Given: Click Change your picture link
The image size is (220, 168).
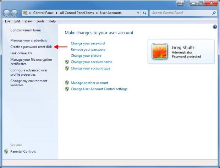Looking at the screenshot, I should 86,56.
